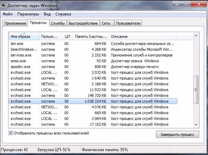Click the 808 КБ memory cell
The height and width of the screenshot is (155, 208).
point(100,66)
